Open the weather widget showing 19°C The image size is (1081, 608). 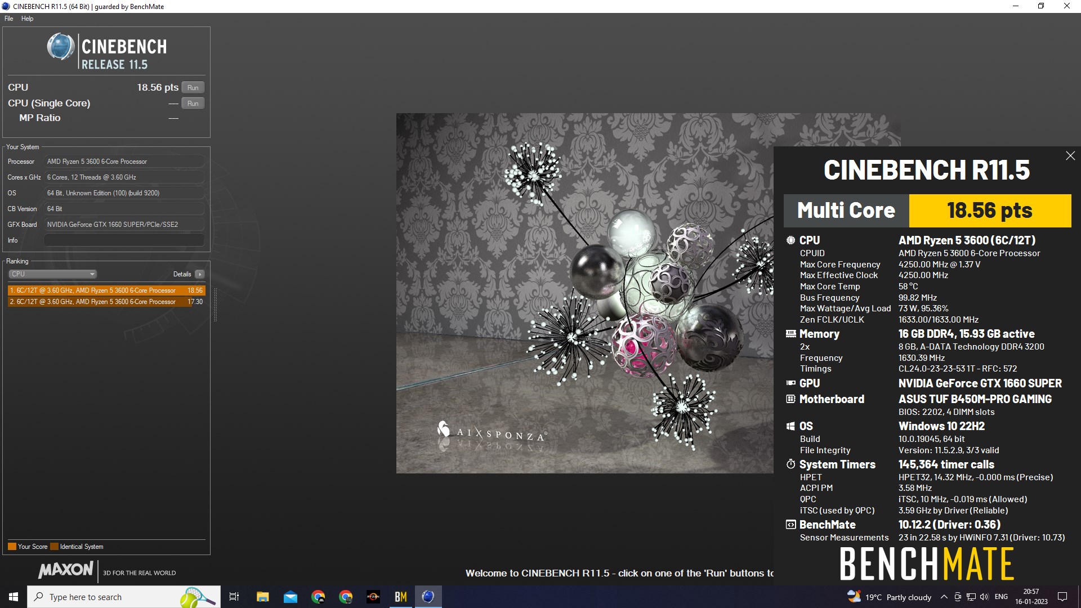coord(890,597)
